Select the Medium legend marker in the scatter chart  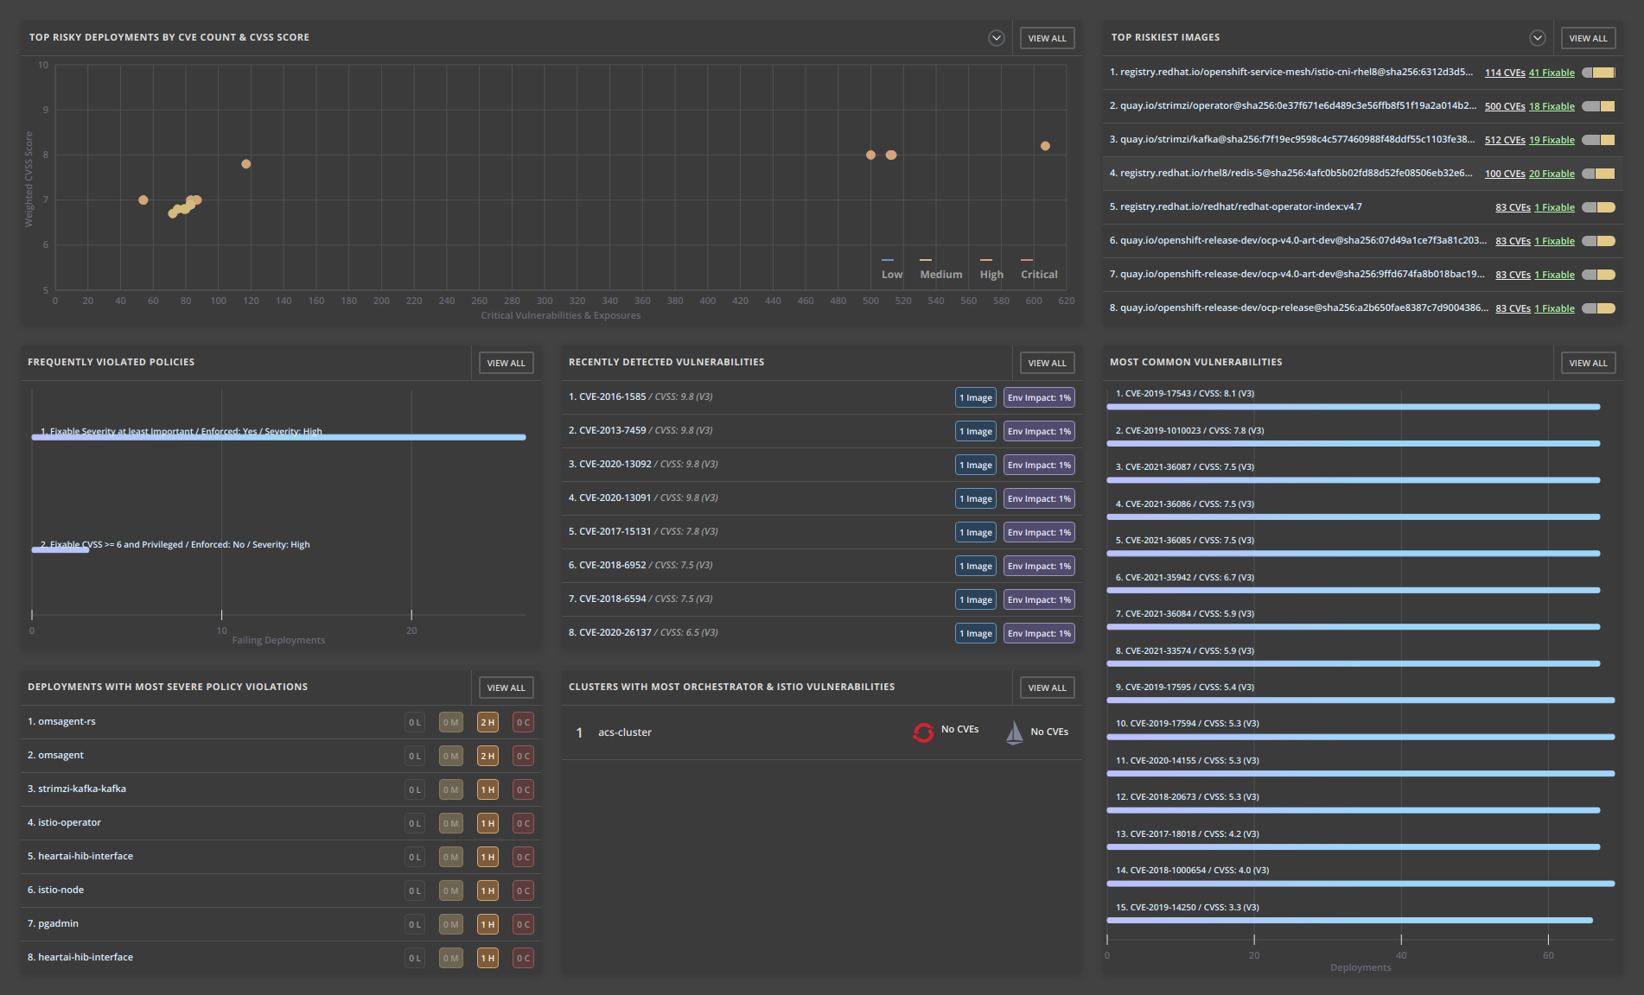tap(925, 260)
